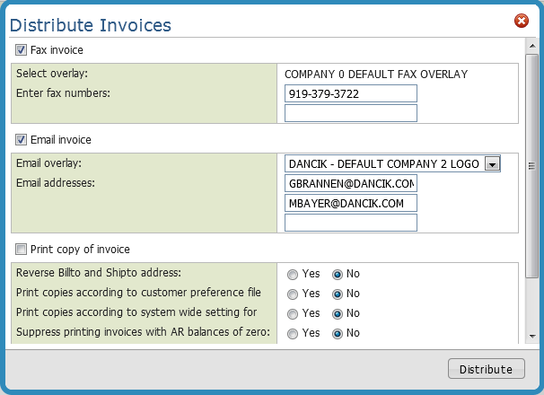This screenshot has height=395, width=544.
Task: Click the empty third email address field
Action: pos(350,223)
